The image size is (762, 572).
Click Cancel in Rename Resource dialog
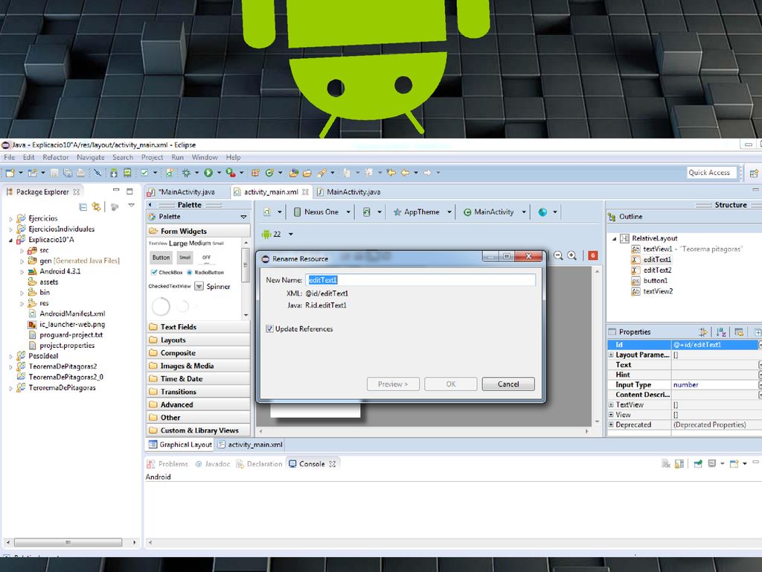pyautogui.click(x=508, y=384)
